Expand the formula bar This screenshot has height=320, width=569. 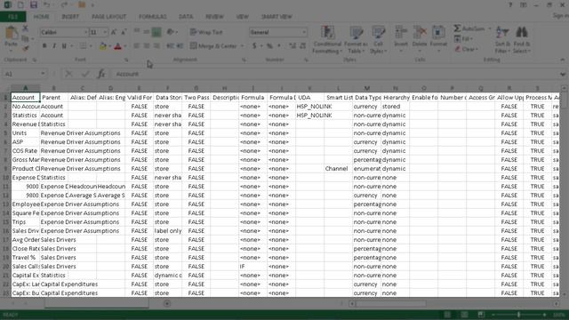pos(563,74)
